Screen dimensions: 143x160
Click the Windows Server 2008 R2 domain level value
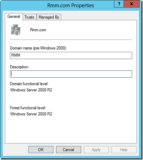coord(31,90)
